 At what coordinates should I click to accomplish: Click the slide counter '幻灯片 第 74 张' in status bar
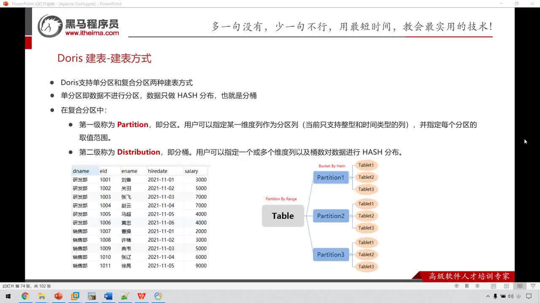click(17, 286)
